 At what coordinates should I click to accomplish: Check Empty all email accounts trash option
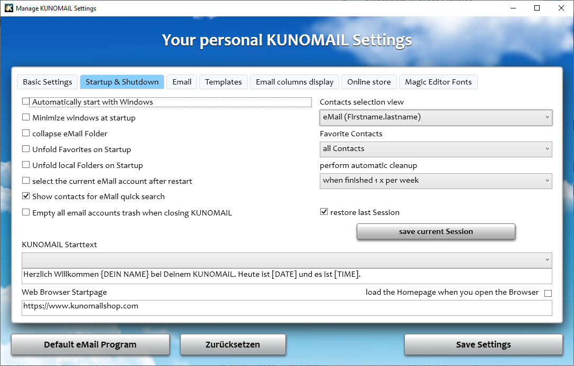click(26, 212)
